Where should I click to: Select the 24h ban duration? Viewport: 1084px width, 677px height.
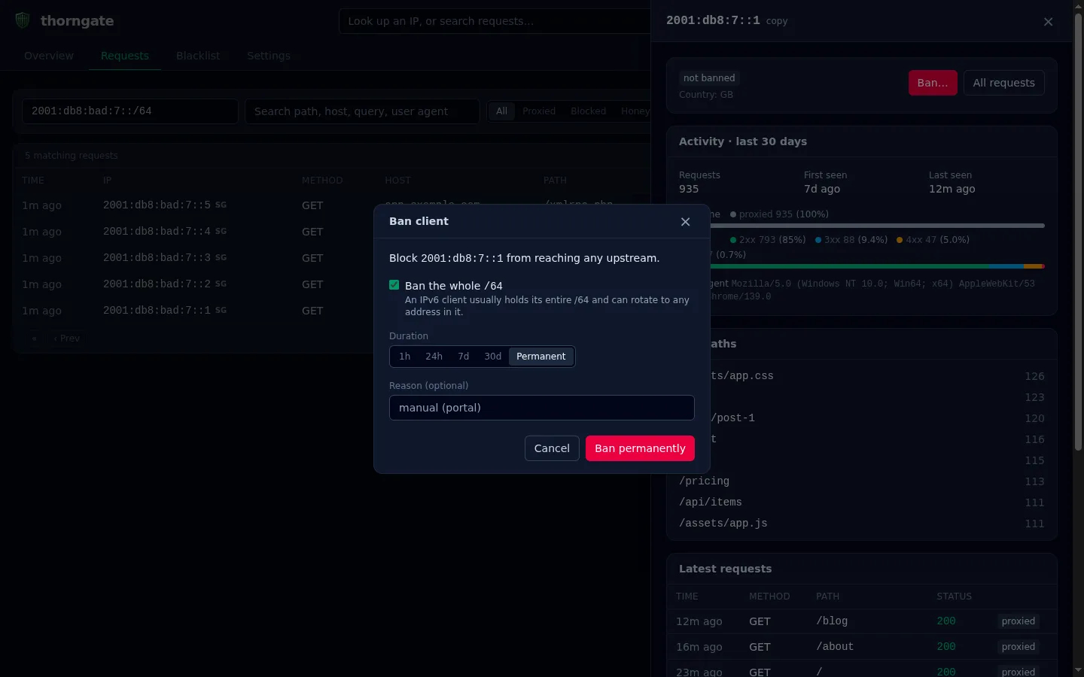(x=434, y=357)
